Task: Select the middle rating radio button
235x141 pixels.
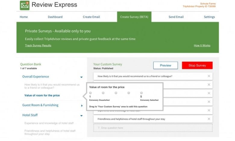Action: point(116,93)
